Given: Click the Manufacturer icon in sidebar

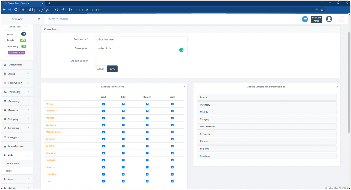Looking at the screenshot, I should (5, 146).
